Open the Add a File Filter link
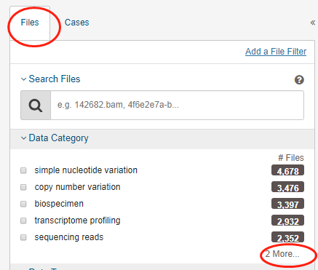Image resolution: width=318 pixels, height=270 pixels. pos(276,52)
